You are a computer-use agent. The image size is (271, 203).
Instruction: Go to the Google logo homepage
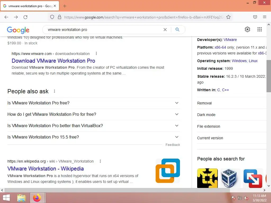18,30
